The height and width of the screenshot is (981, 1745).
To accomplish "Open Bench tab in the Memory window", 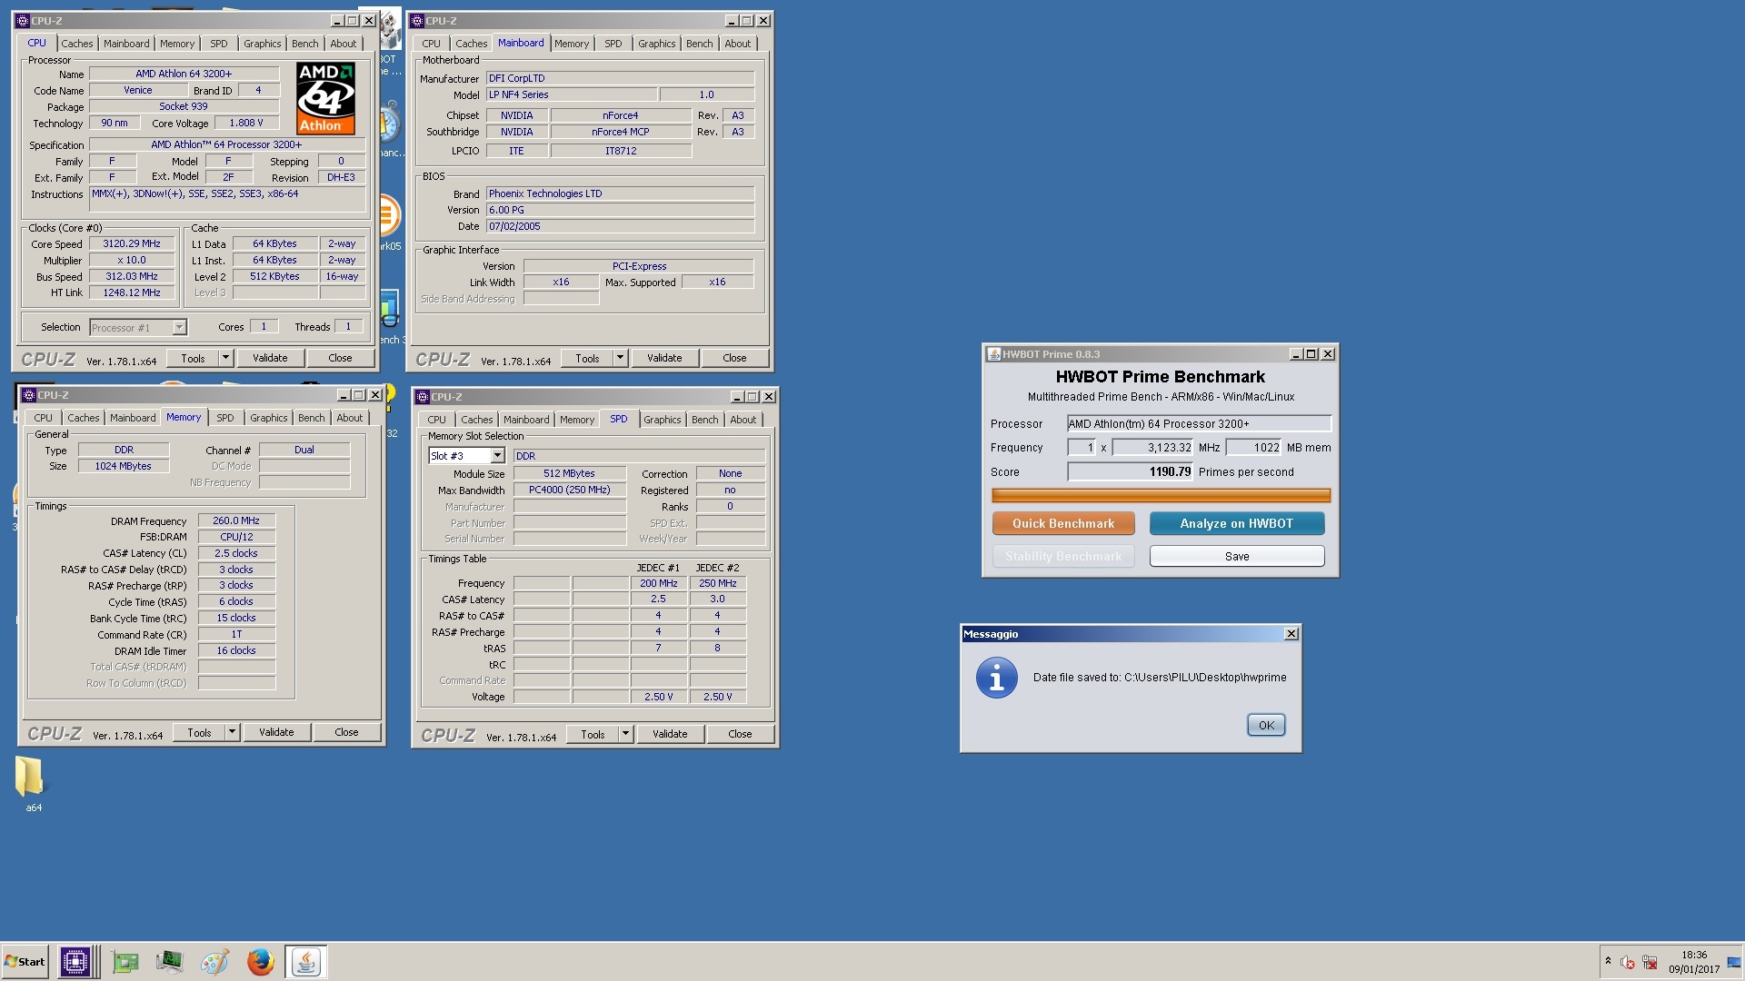I will 311,418.
